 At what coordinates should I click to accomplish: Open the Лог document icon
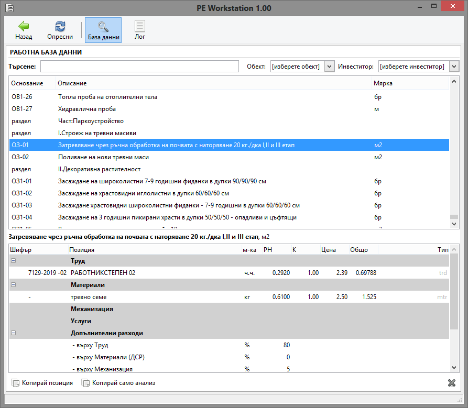tap(140, 26)
